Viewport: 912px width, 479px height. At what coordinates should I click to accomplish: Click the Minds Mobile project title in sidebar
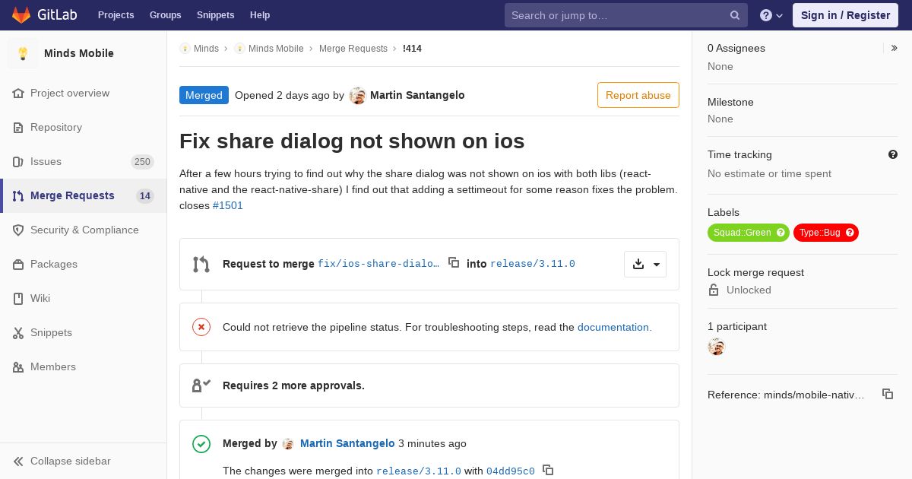click(x=79, y=53)
